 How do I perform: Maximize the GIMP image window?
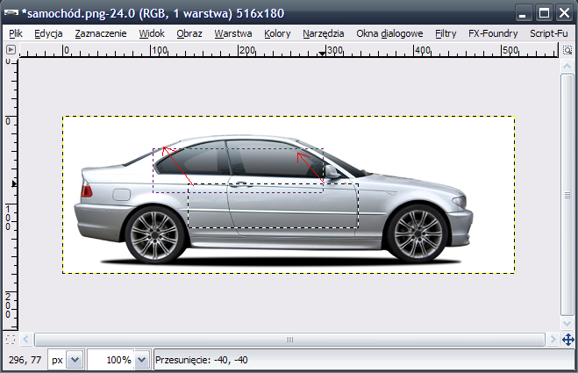[543, 12]
